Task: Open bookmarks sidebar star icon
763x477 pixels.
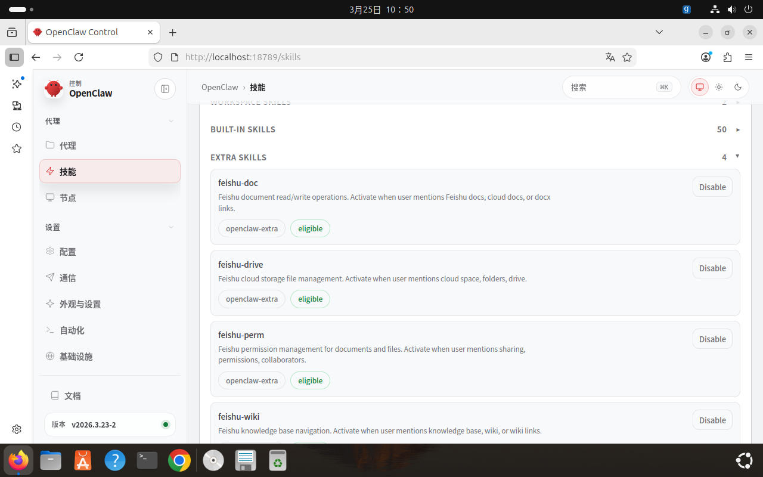Action: click(x=17, y=148)
